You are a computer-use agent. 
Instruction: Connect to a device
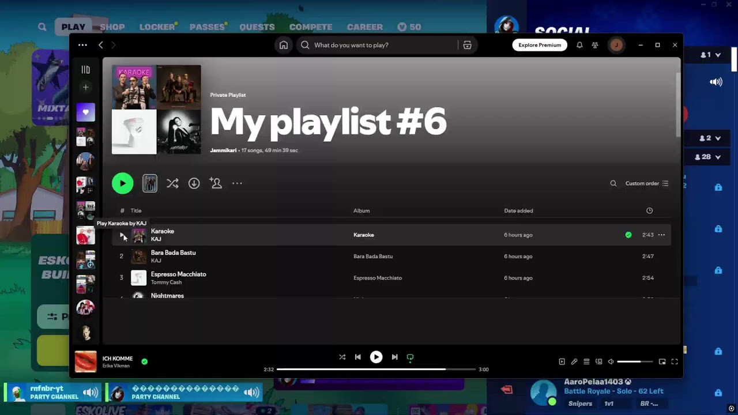(x=598, y=361)
